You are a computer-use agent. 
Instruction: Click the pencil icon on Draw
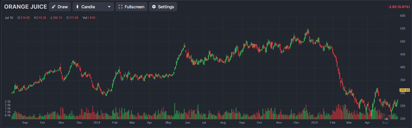pyautogui.click(x=54, y=7)
